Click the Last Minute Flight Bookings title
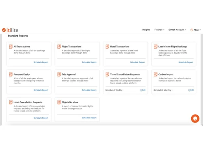Screen dimensions: 203x152 pos(173,47)
